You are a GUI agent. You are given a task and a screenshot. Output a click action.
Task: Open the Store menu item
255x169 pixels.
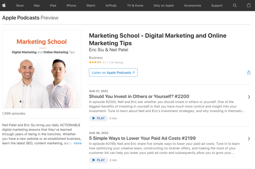click(20, 5)
